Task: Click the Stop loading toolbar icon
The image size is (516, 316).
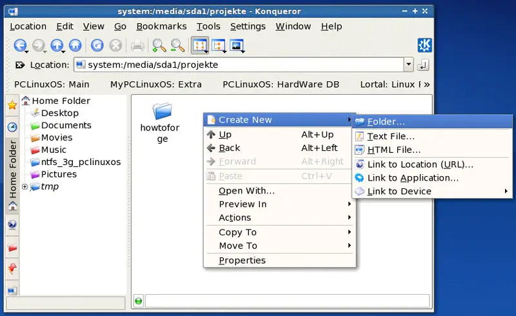Action: coord(115,45)
